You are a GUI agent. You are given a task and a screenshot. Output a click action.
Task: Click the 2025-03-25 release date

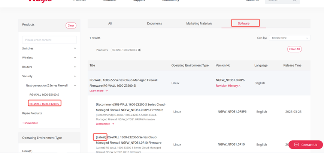[x=293, y=112]
